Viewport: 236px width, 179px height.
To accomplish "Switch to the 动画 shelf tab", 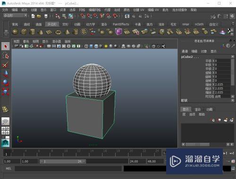I will click(77, 24).
